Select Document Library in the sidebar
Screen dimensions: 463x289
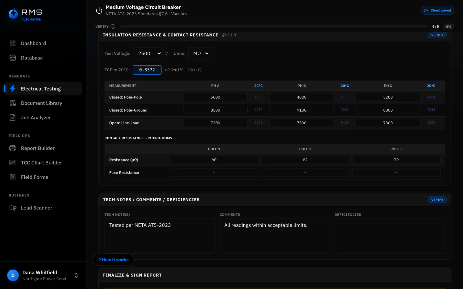(x=43, y=103)
